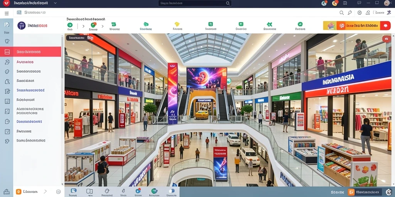395x197 pixels.
Task: Expand the chevron after the first green breadcrumb icon
Action: pos(83,26)
